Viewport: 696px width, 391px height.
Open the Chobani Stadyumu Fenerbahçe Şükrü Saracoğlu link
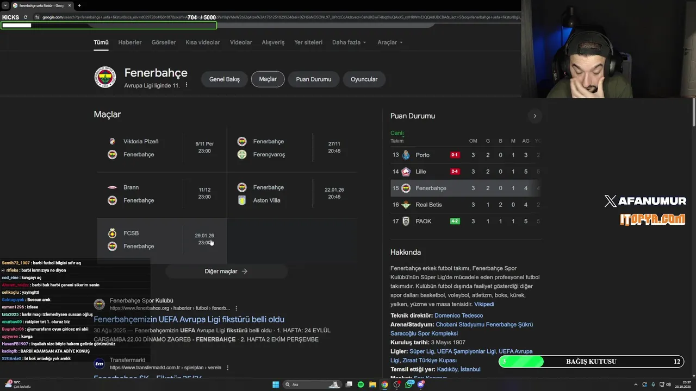click(462, 329)
